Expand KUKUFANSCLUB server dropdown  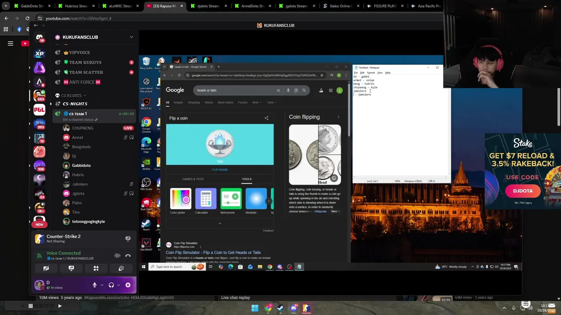coord(131,37)
